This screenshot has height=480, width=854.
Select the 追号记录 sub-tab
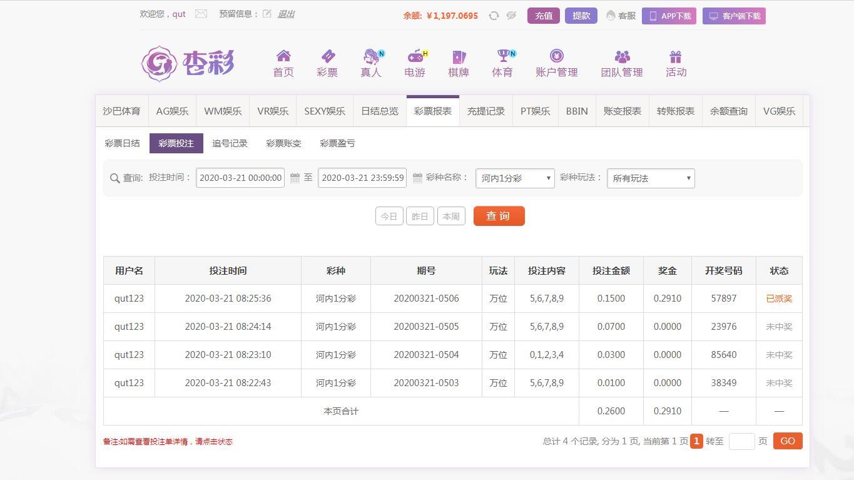point(230,143)
